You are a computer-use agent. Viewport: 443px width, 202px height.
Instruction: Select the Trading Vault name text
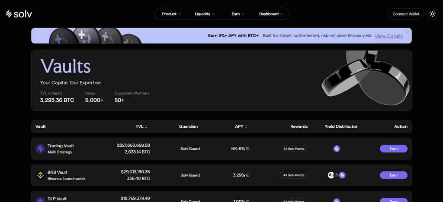click(x=61, y=145)
